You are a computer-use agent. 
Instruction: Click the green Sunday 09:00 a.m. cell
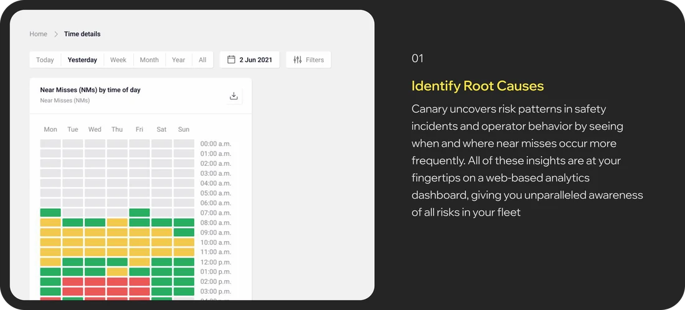coord(184,232)
